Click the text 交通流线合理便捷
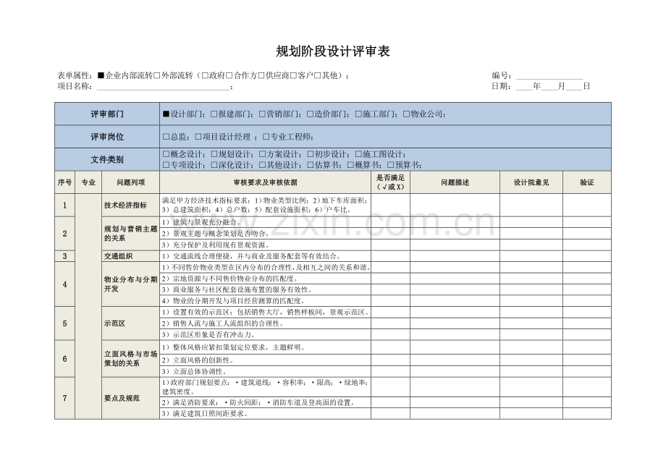This screenshot has height=471, width=666. tap(201, 256)
